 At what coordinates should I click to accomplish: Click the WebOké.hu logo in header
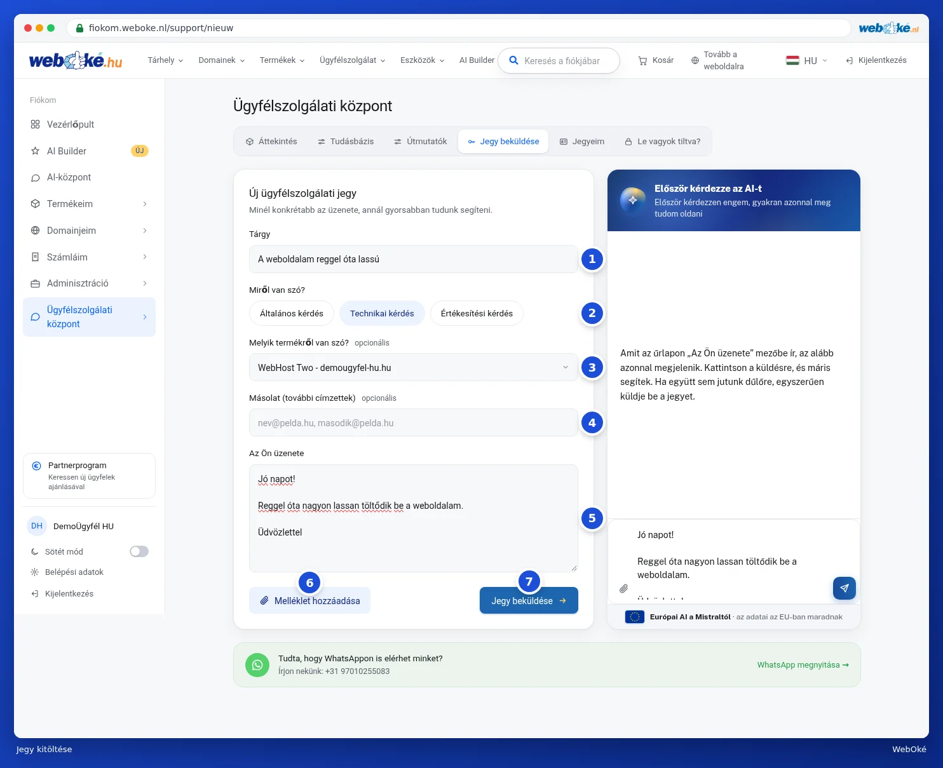click(76, 60)
